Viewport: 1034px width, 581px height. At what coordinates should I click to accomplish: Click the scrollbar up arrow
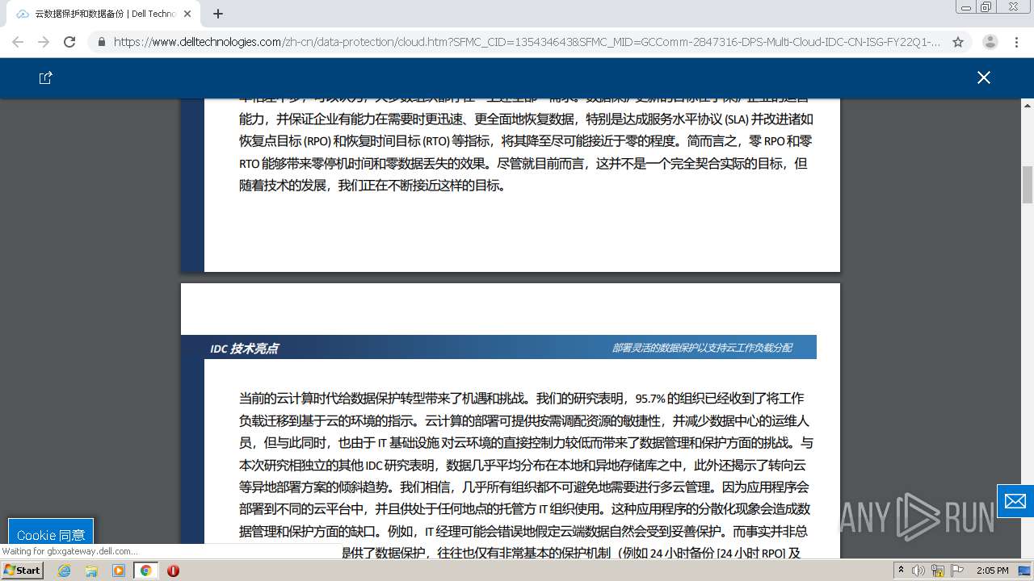click(1028, 105)
